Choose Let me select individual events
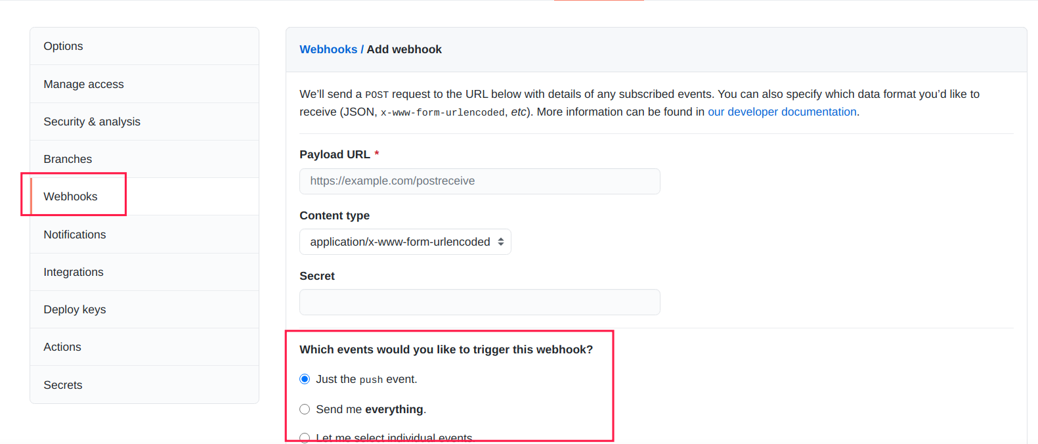The height and width of the screenshot is (444, 1038). (x=304, y=437)
